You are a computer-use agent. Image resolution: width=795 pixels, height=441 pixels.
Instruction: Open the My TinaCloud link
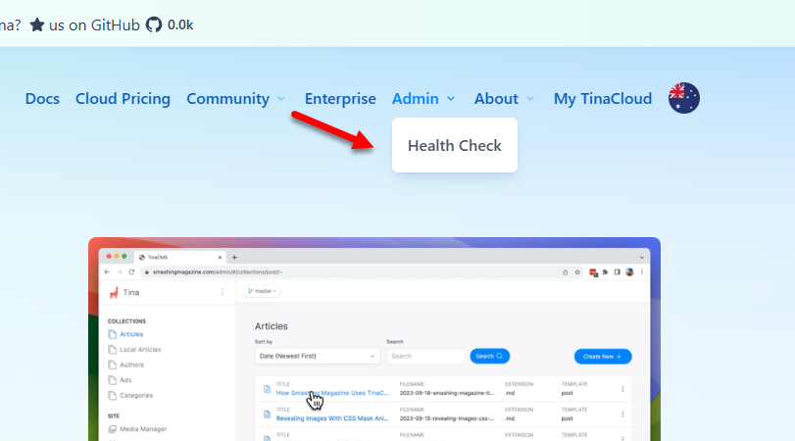coord(603,98)
